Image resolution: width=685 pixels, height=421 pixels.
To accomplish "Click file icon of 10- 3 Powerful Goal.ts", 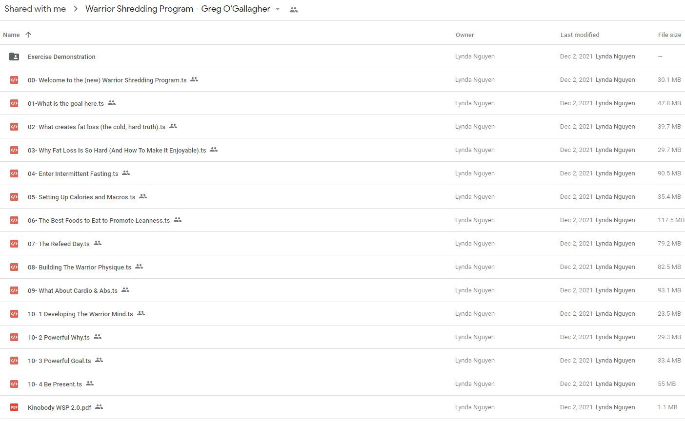I will click(14, 361).
